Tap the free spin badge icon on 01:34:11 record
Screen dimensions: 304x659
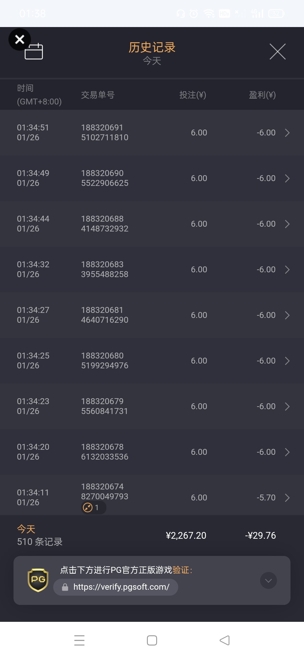point(88,507)
